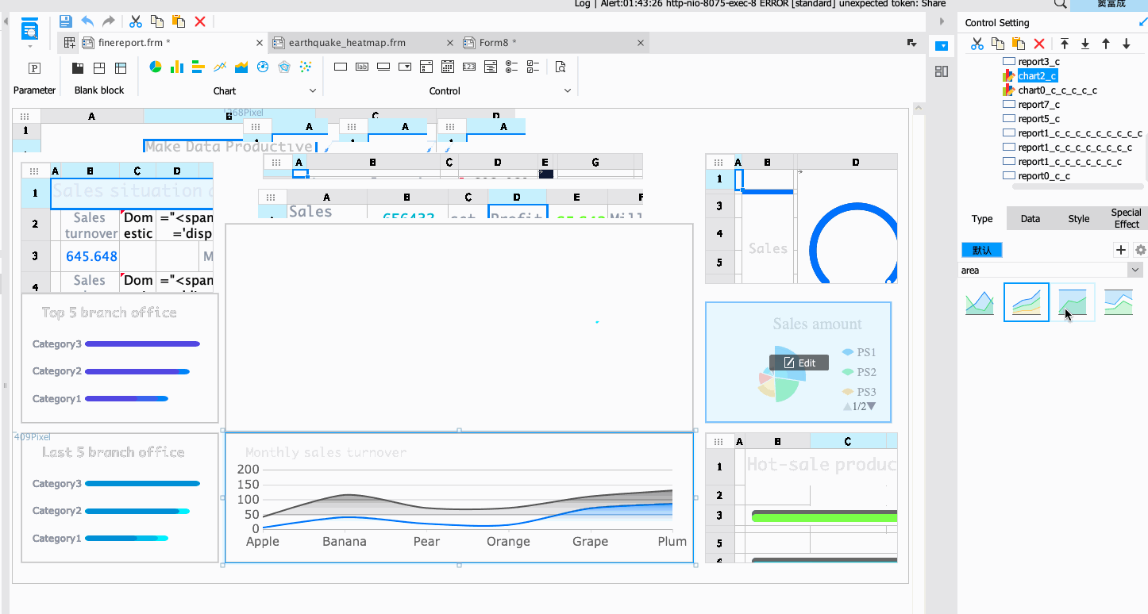Undo the last action in main toolbar
The image size is (1148, 614).
point(87,21)
